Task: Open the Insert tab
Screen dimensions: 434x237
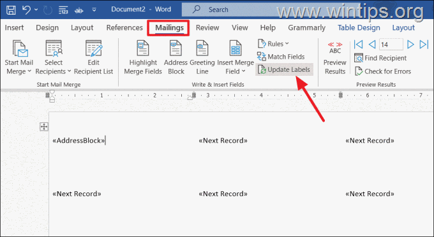Action: pos(14,27)
